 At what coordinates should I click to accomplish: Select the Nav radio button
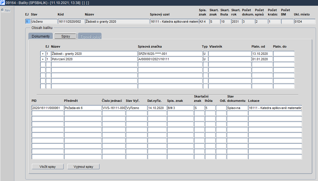(3, 10)
